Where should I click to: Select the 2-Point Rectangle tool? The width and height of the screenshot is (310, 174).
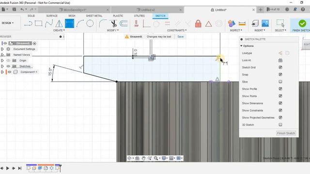pyautogui.click(x=39, y=24)
